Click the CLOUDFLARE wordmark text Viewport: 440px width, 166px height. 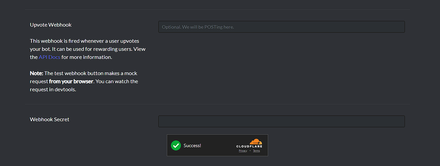coord(249,146)
